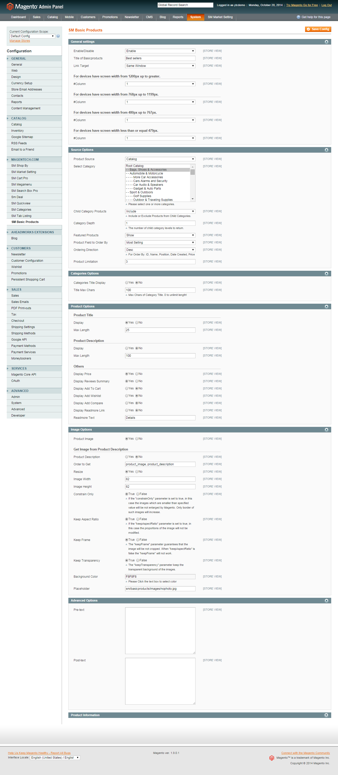Click the Title of Basicproducts field
338x775 pixels.
160,58
